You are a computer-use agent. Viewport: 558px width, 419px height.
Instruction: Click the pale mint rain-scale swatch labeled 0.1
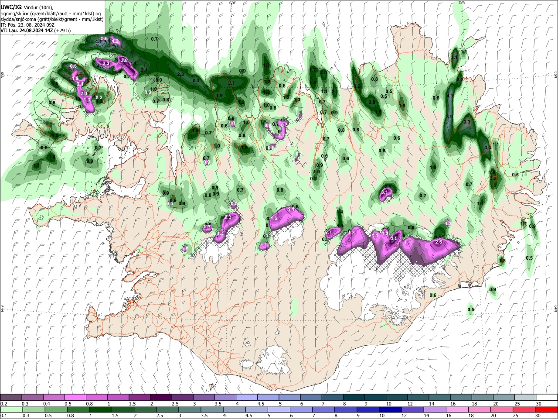coord(11,409)
